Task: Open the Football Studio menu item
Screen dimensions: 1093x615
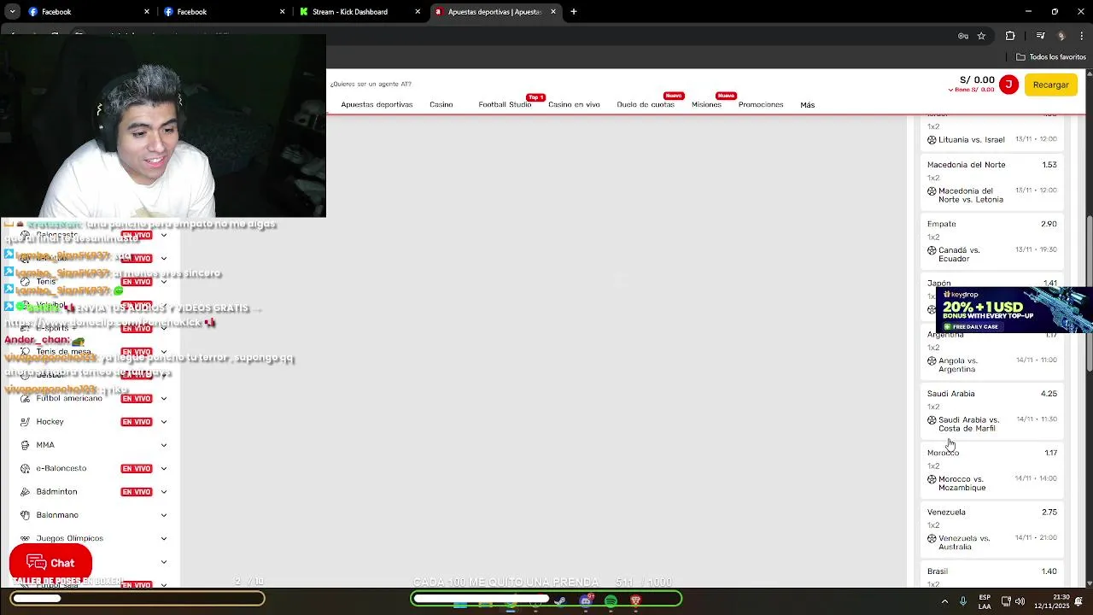Action: point(505,105)
